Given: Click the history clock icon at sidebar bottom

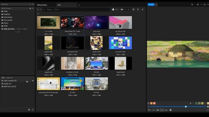Looking at the screenshot, I should pos(33,110).
